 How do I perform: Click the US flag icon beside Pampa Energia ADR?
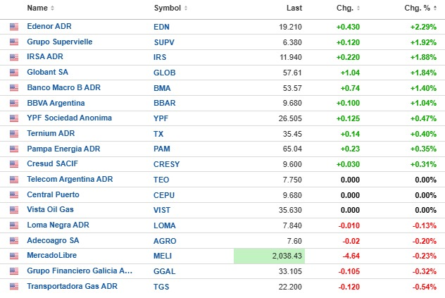coord(14,149)
